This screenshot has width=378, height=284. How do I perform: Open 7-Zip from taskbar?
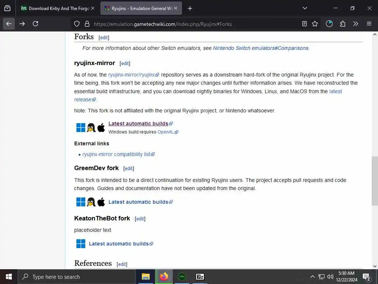point(200,277)
